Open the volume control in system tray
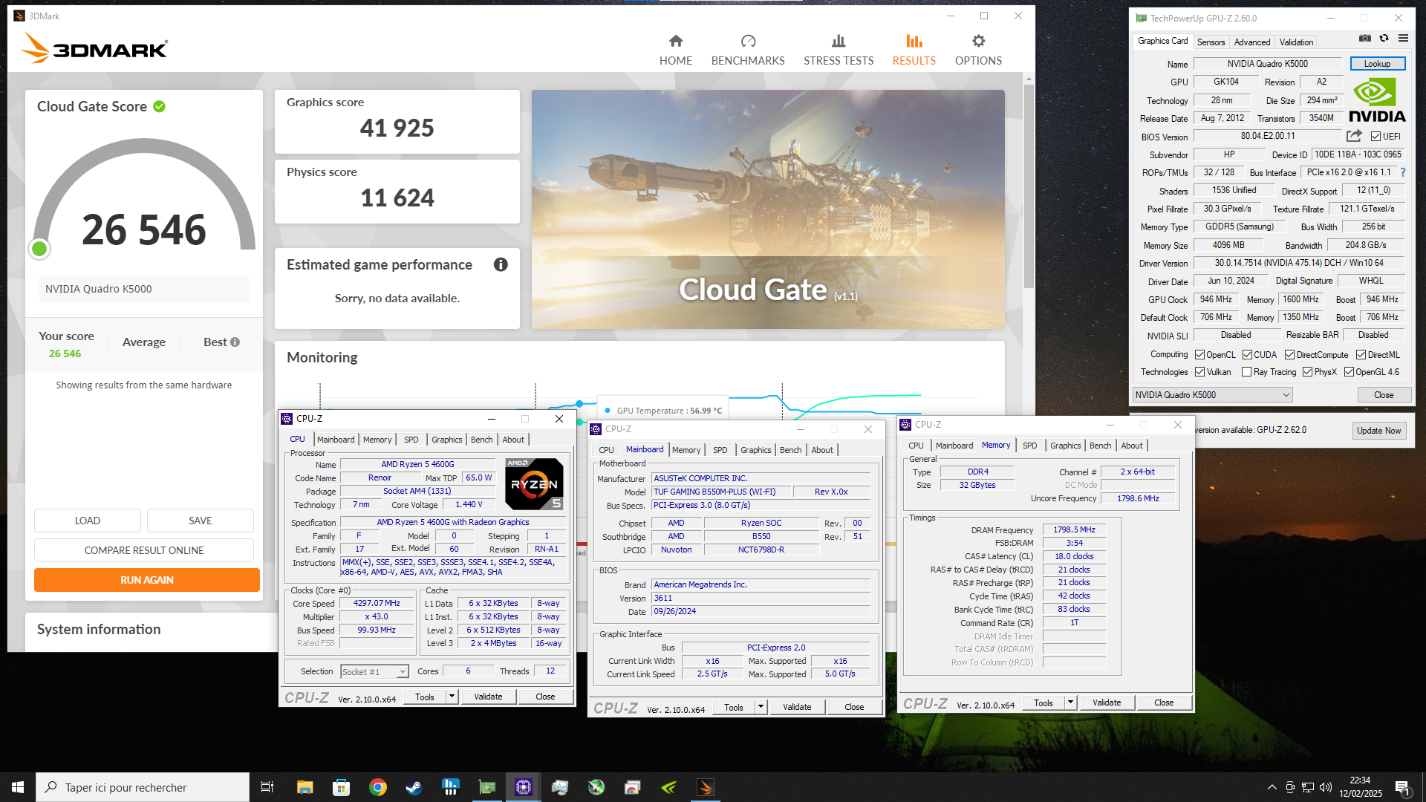Image resolution: width=1426 pixels, height=802 pixels. [x=1325, y=787]
